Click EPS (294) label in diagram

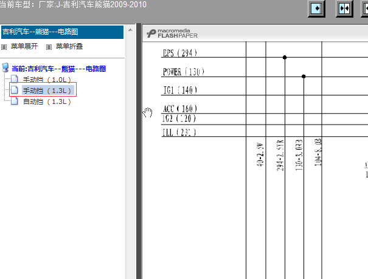click(180, 53)
